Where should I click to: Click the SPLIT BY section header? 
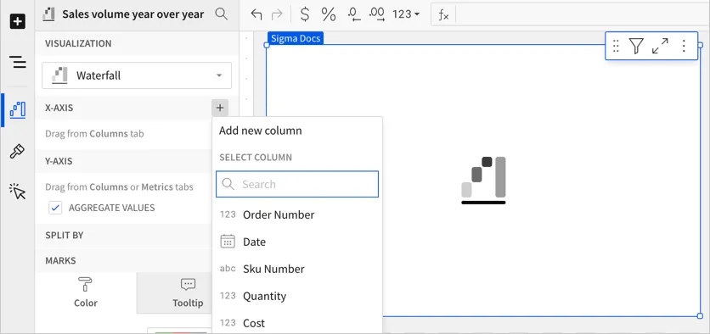65,236
